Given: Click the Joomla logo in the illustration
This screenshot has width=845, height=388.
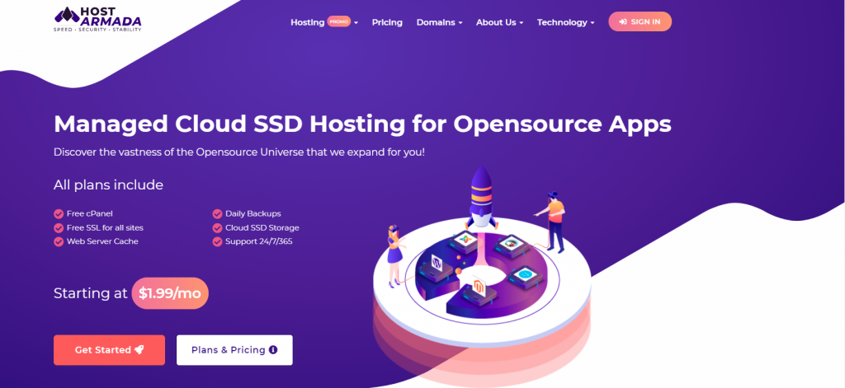Looking at the screenshot, I should [x=464, y=239].
